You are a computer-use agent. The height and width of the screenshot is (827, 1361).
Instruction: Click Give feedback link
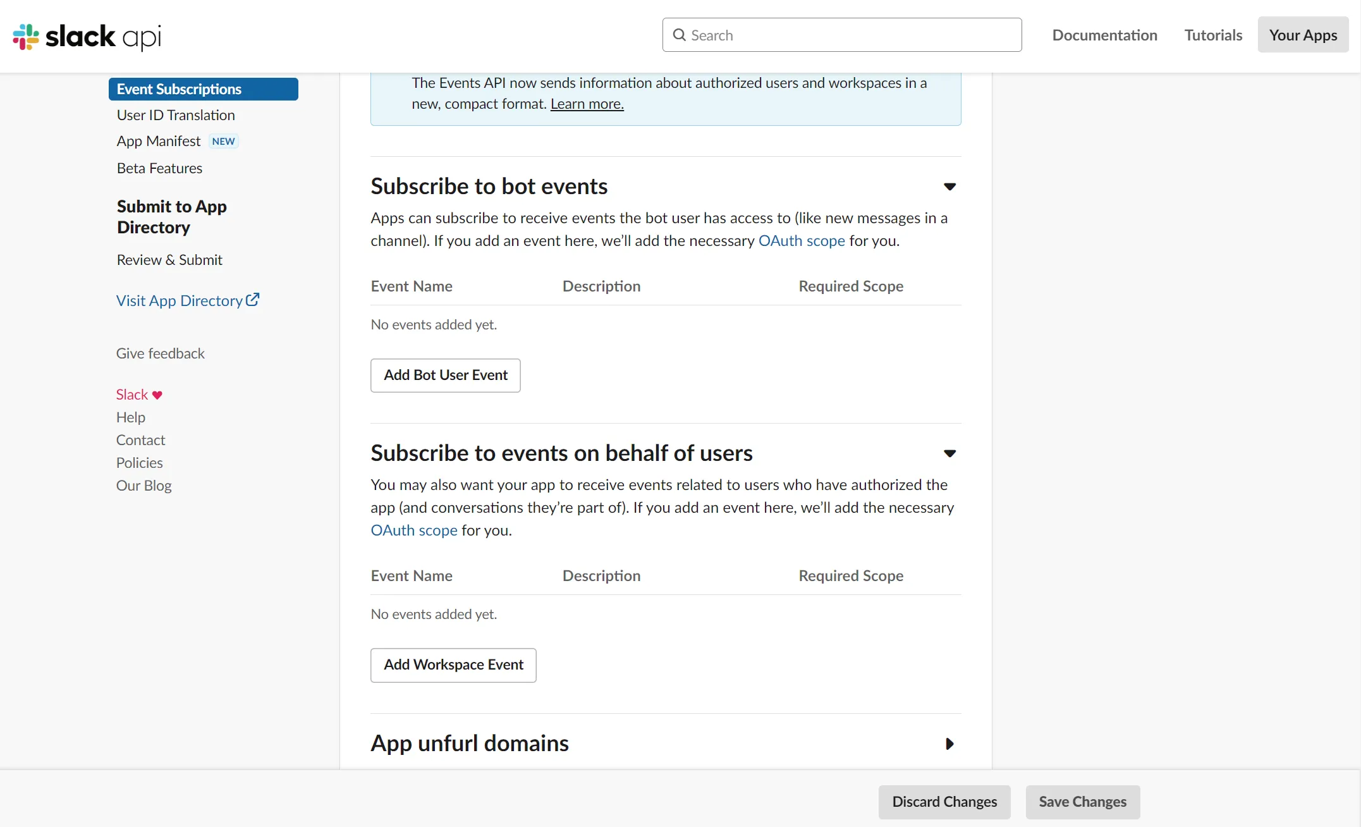(161, 353)
